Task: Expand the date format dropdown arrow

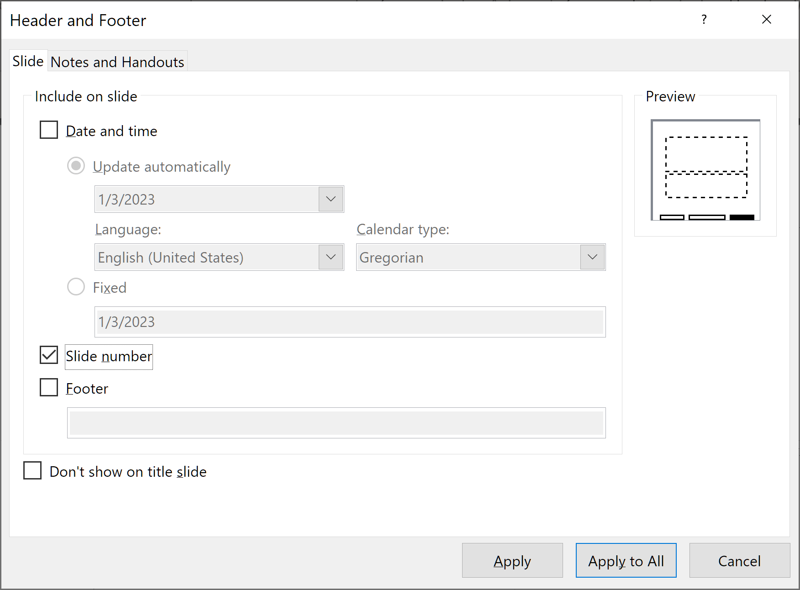Action: [x=331, y=199]
